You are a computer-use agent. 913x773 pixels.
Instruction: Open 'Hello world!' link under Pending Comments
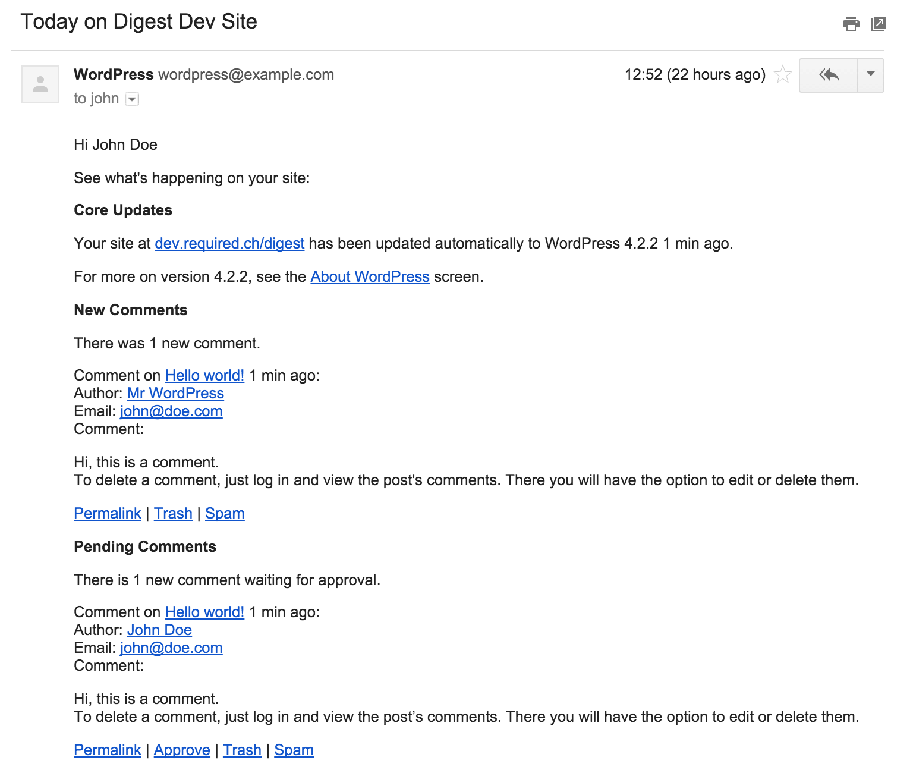pos(204,612)
